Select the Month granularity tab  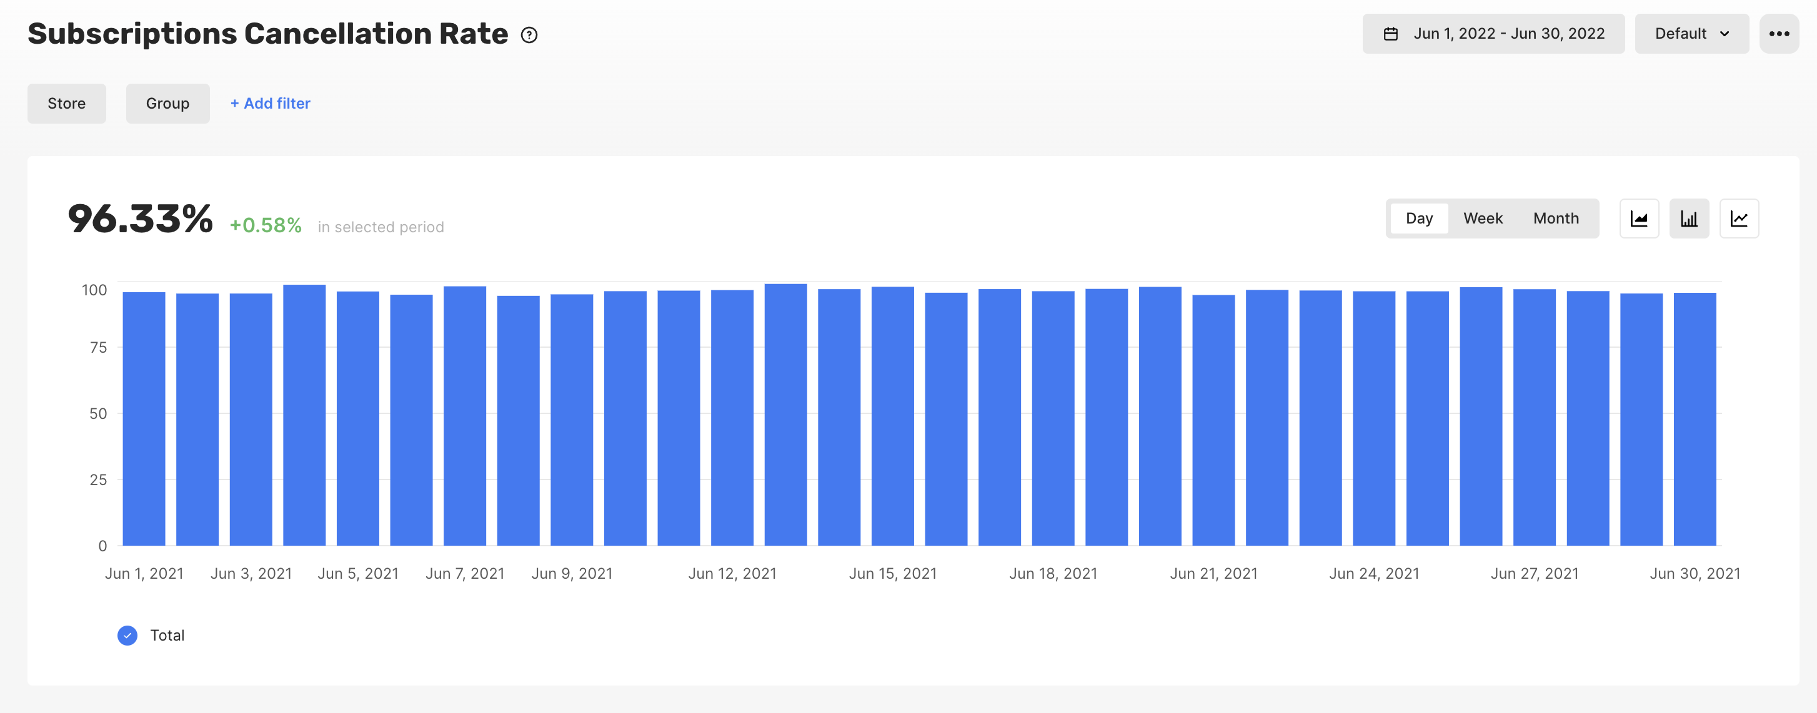1555,219
